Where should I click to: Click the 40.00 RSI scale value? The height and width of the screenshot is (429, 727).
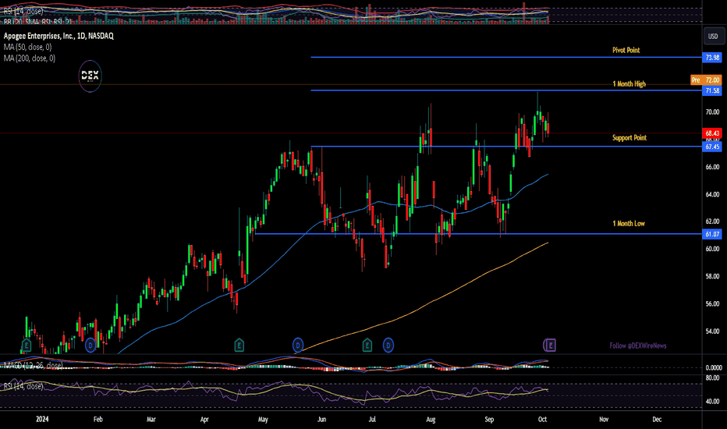pyautogui.click(x=712, y=401)
